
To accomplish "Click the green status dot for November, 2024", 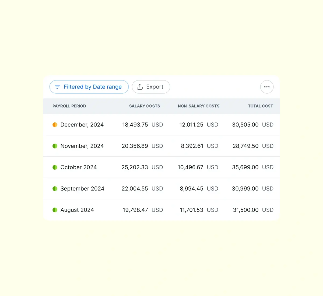I will [55, 146].
